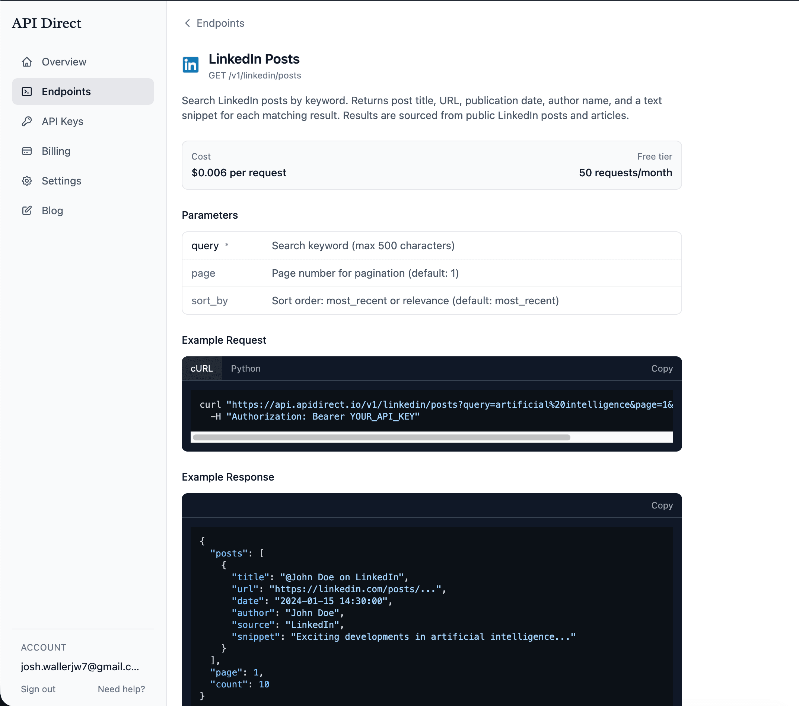Select the Endpoints terminal icon in sidebar
Screen dimensions: 799x706
[x=26, y=92]
